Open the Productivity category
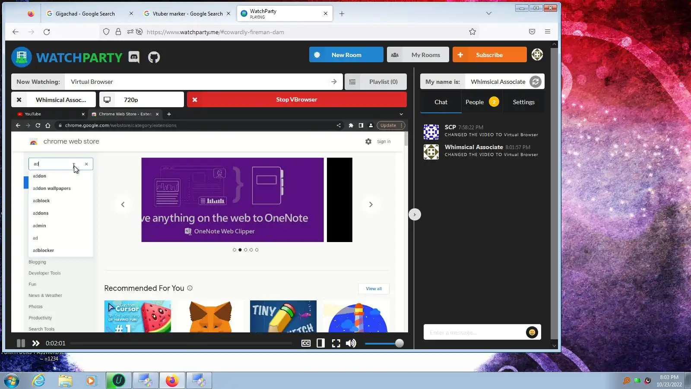Viewport: 691px width, 389px height. click(x=40, y=318)
